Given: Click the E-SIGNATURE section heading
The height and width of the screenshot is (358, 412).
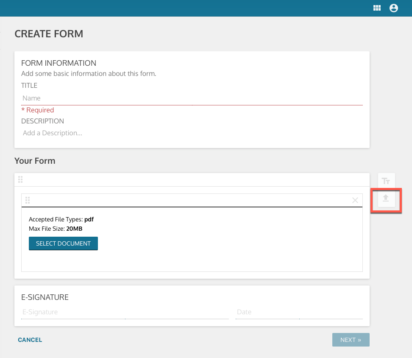Looking at the screenshot, I should point(45,297).
